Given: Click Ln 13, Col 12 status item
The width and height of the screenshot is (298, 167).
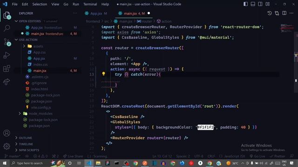Looking at the screenshot, I should 162,156.
